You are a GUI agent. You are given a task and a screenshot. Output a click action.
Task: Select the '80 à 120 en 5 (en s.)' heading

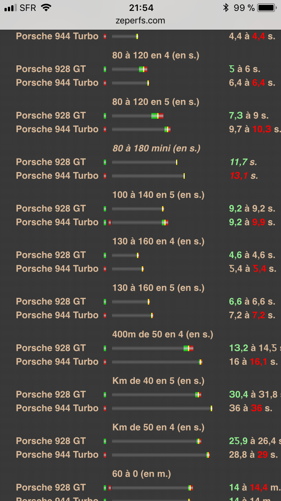[x=155, y=102]
